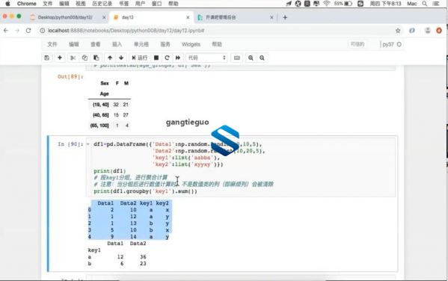Run the current cell with 运行 button

click(x=139, y=58)
